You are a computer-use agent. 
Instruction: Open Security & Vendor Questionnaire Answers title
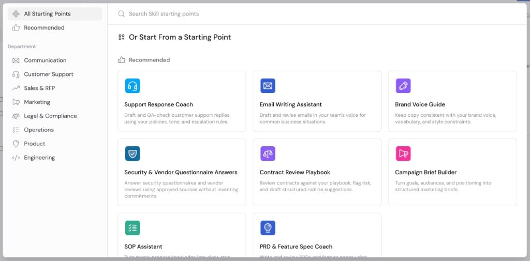(x=181, y=173)
